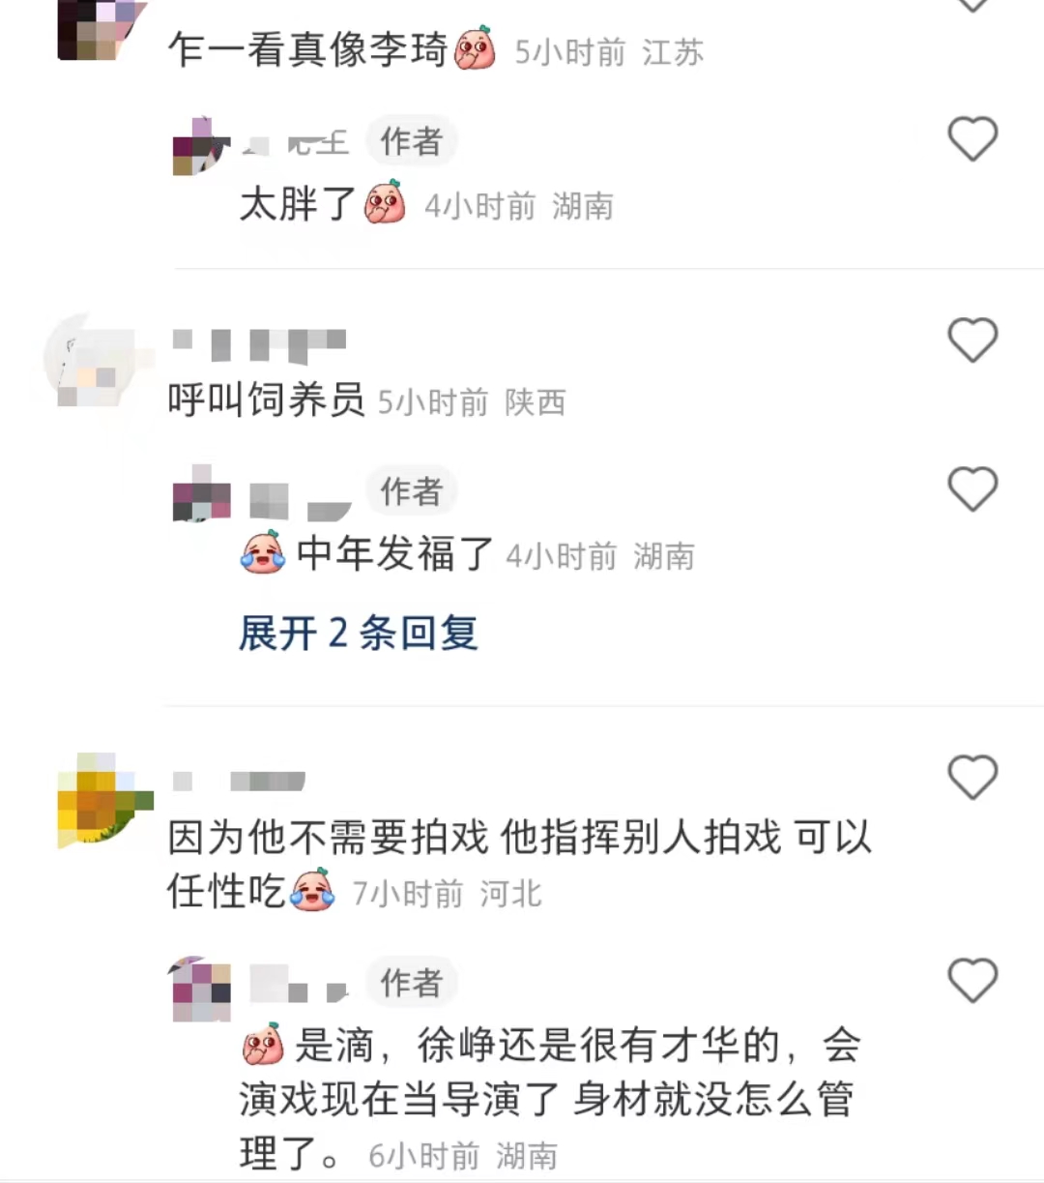The height and width of the screenshot is (1183, 1044).
Task: Open the avatar of the 江苏 commenter
Action: click(x=101, y=30)
